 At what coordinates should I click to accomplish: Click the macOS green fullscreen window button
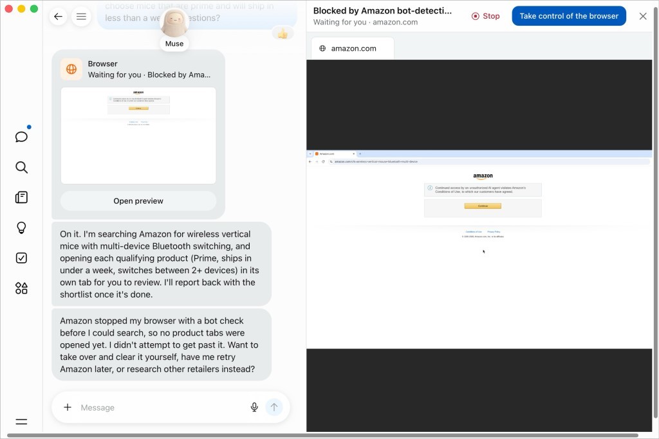pos(34,9)
